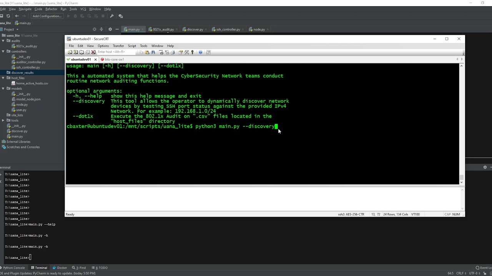
Task: Expand the tools folder
Action: pyautogui.click(x=3, y=120)
